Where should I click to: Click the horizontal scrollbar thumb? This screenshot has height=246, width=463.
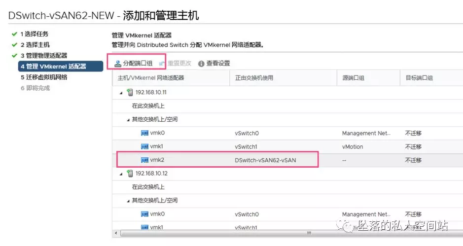click(x=292, y=233)
